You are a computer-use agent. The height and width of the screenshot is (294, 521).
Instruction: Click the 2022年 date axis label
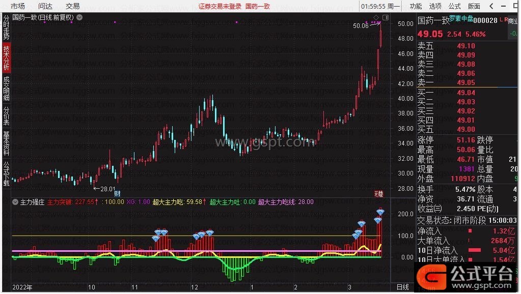coord(22,287)
